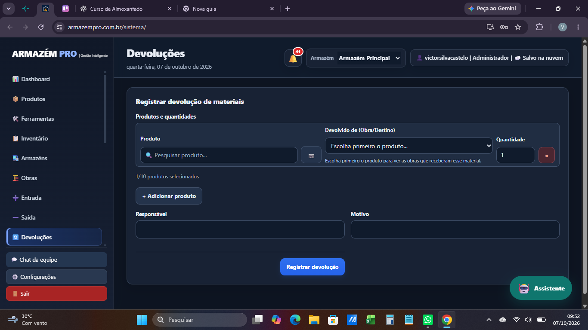Click the Pesquisar produto search field

(219, 155)
